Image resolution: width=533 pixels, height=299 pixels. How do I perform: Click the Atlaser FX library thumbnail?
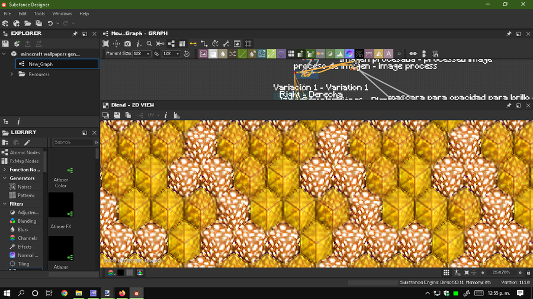(61, 205)
